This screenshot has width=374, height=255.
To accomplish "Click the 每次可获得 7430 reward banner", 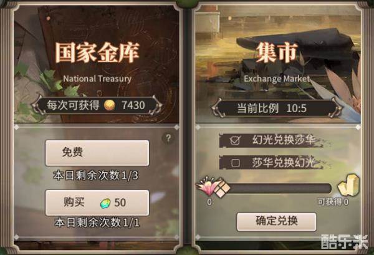I will [97, 105].
